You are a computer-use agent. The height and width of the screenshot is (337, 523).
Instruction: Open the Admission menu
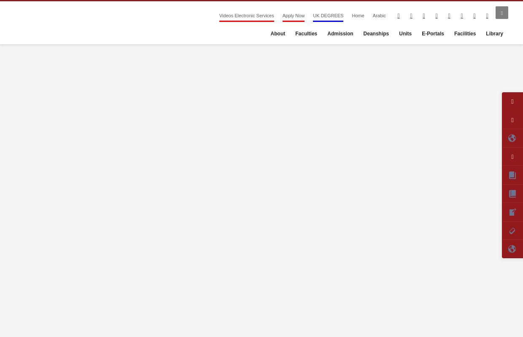coord(340,34)
